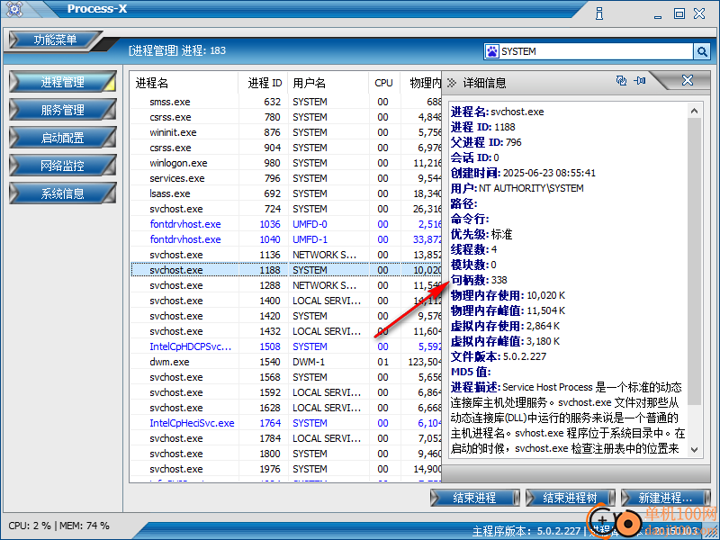Click the 结束进程树 button
Screen dimensions: 720x540
tap(571, 498)
